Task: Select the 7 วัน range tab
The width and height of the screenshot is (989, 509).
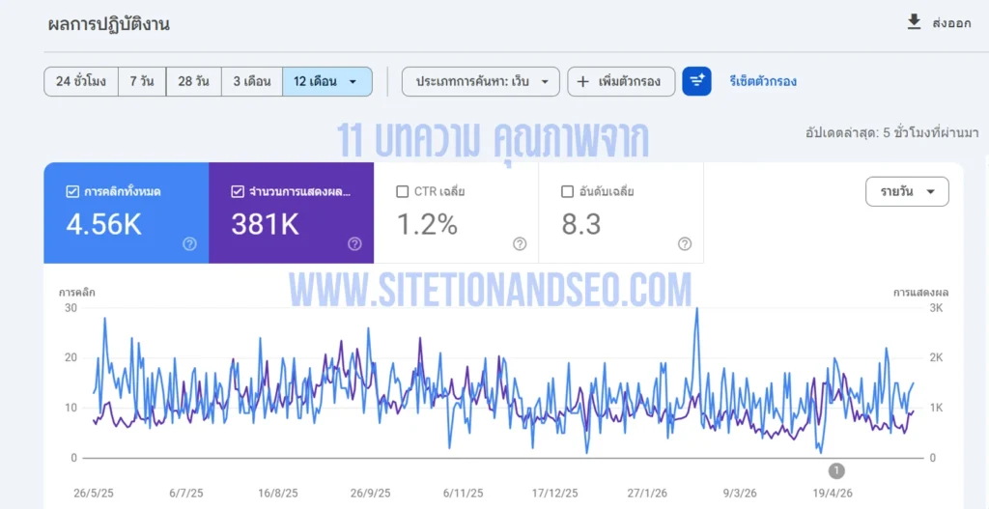Action: (142, 81)
